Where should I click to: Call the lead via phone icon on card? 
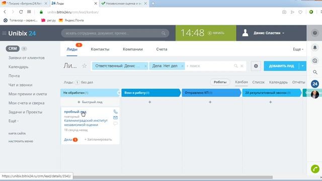pyautogui.click(x=116, y=112)
